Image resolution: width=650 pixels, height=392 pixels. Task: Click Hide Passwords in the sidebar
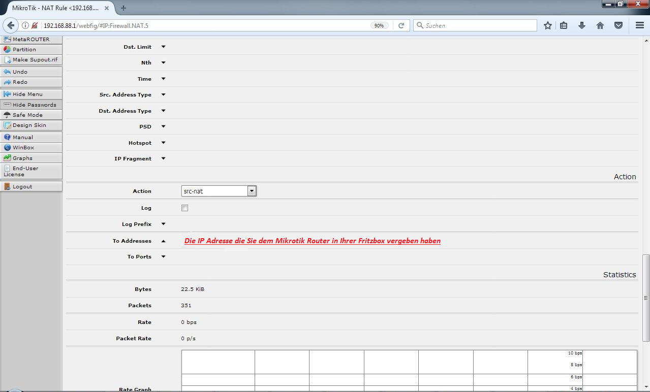point(31,105)
